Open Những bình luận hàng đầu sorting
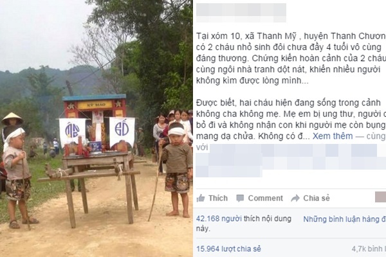Viewport: 386px width, 257px height. (344, 219)
